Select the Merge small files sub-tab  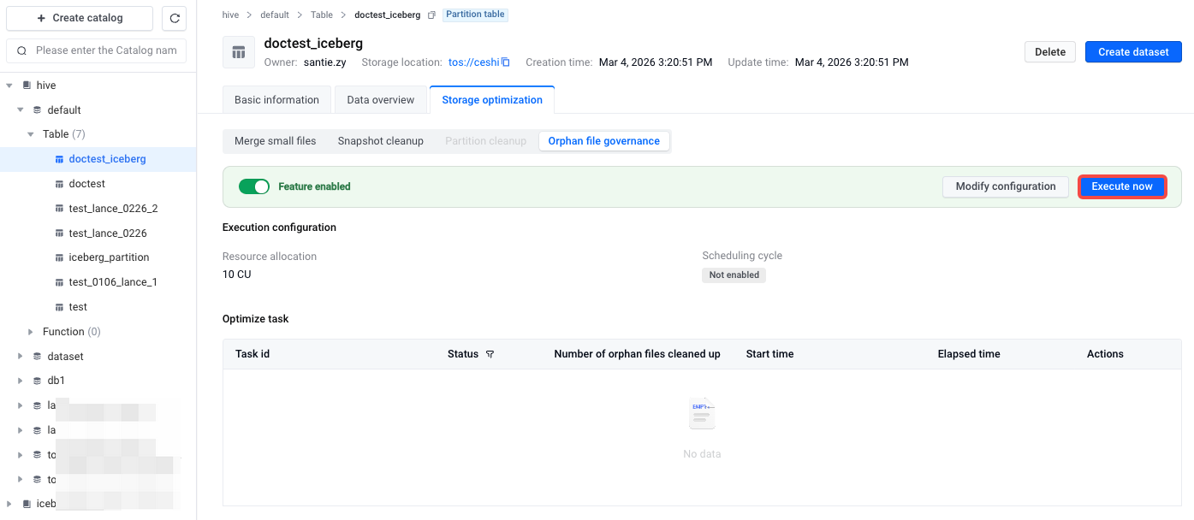tap(275, 141)
